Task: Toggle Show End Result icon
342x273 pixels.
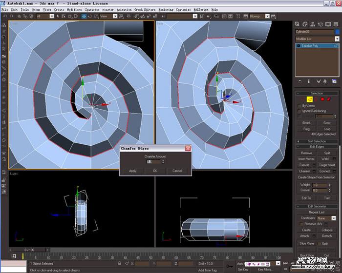Action: pyautogui.click(x=309, y=81)
